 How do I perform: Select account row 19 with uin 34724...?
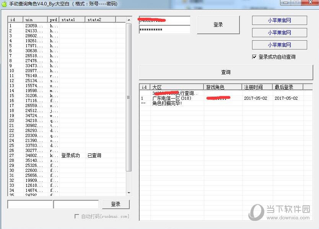67,115
